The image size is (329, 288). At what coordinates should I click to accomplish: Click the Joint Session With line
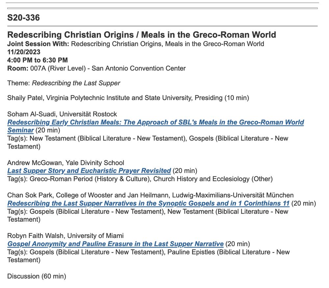[x=136, y=44]
